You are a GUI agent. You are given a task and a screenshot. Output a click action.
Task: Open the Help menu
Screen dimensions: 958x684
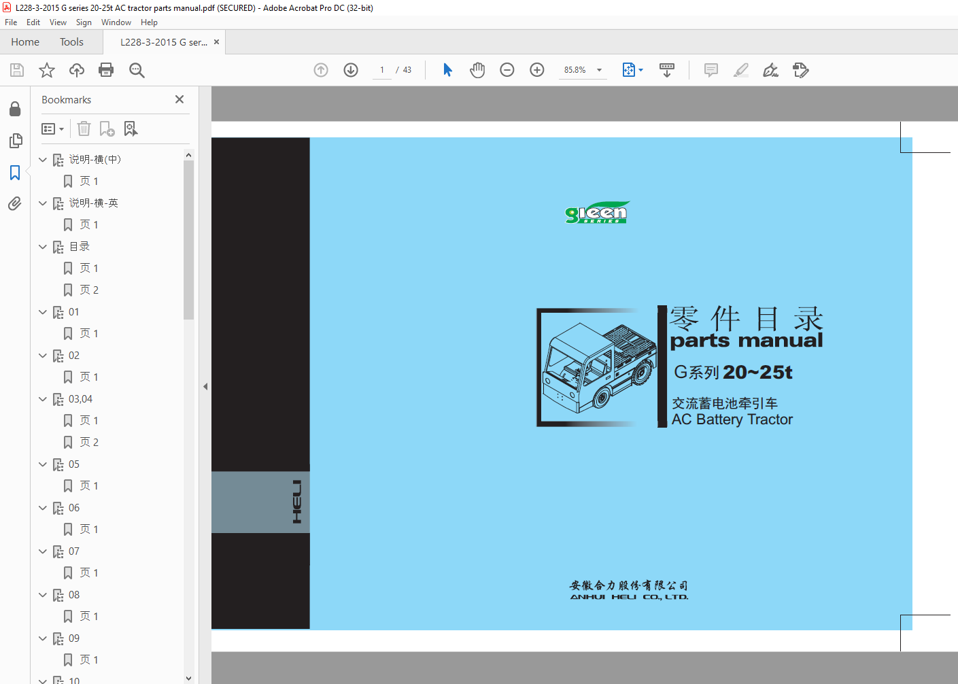149,22
